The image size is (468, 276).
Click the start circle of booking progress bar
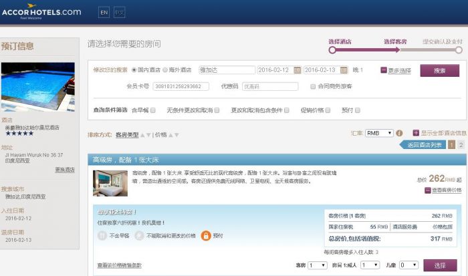tap(332, 50)
